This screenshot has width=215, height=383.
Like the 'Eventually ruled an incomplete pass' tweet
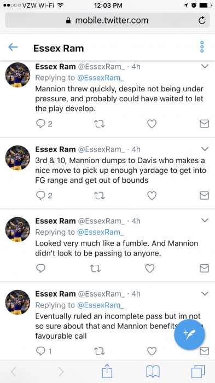[x=152, y=351]
